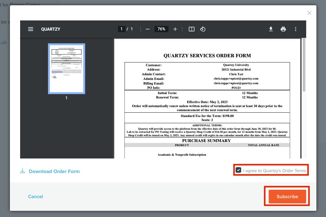The image size is (326, 217).
Task: Click the download icon beside Download Order Form
Action: pos(23,171)
